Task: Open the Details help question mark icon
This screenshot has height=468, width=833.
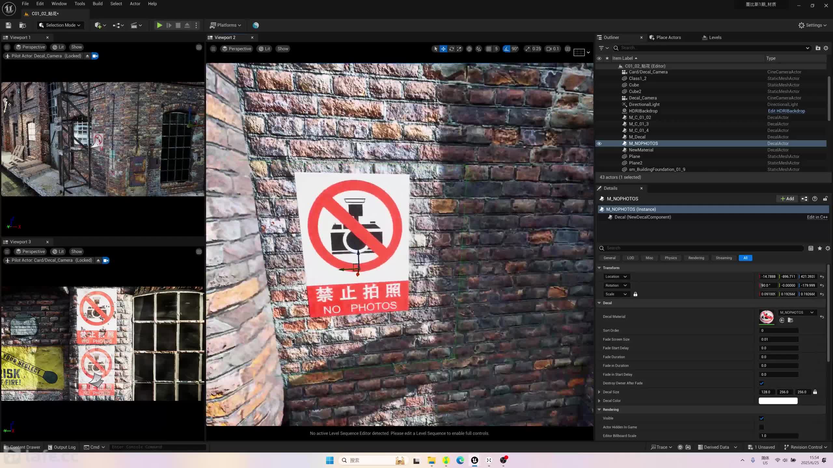Action: click(x=815, y=199)
